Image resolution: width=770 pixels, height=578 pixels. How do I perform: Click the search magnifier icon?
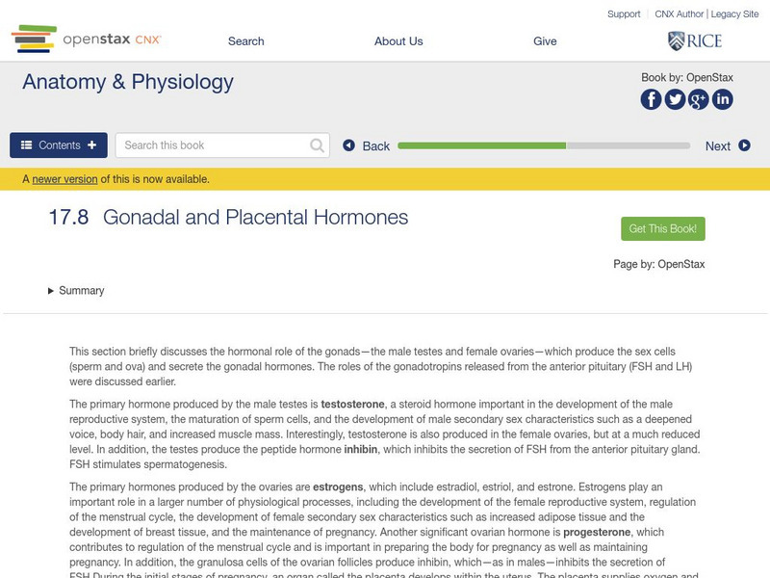[318, 145]
